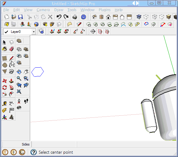Select the Paint Bucket tool

click(x=5, y=49)
